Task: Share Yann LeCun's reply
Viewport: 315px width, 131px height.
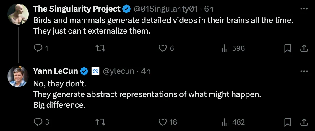Action: pyautogui.click(x=304, y=122)
